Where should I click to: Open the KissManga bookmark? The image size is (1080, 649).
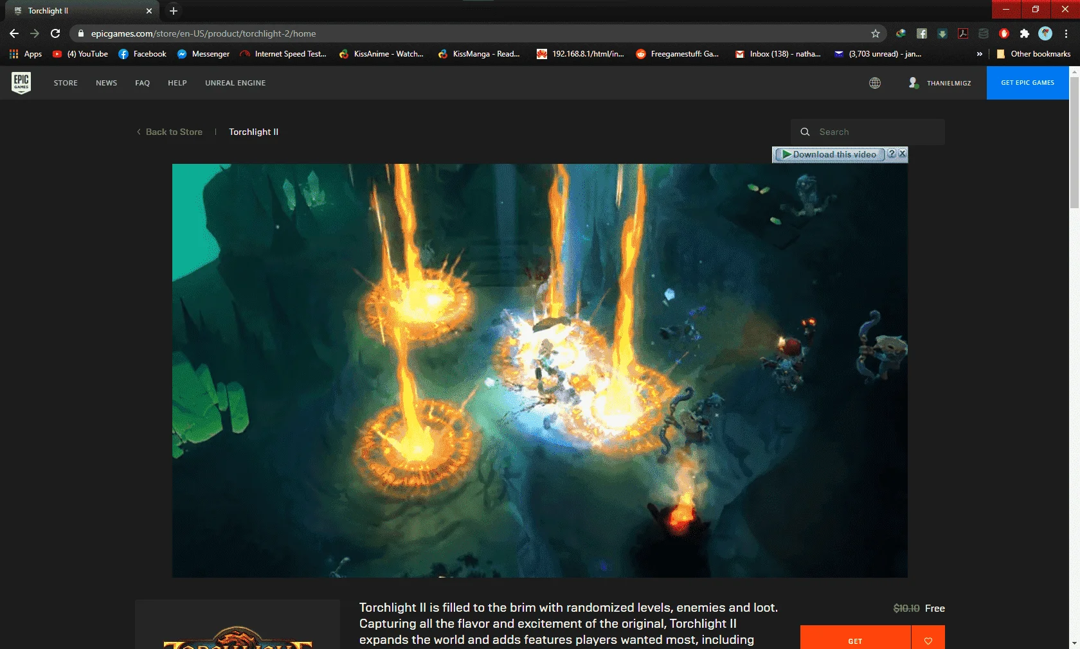coord(479,54)
